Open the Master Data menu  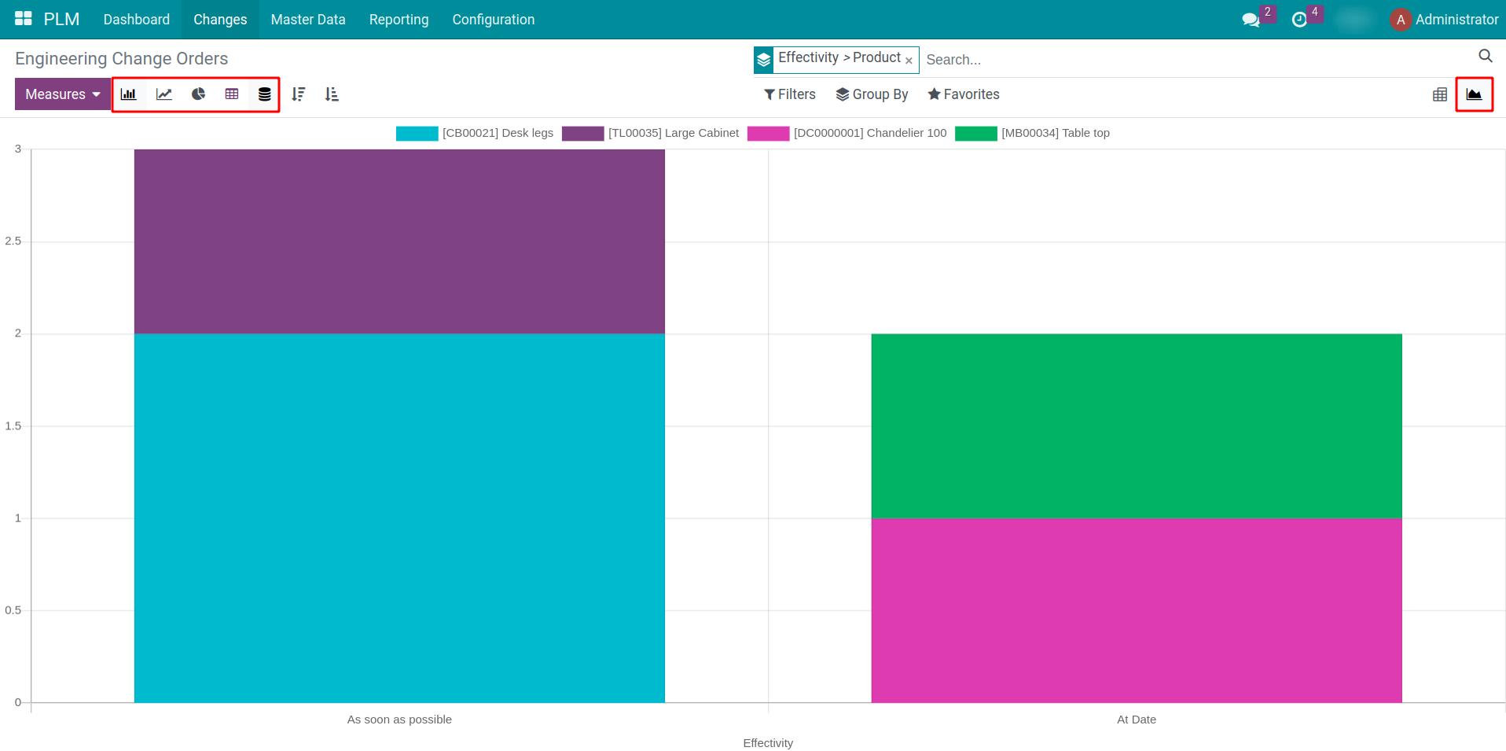[x=308, y=20]
